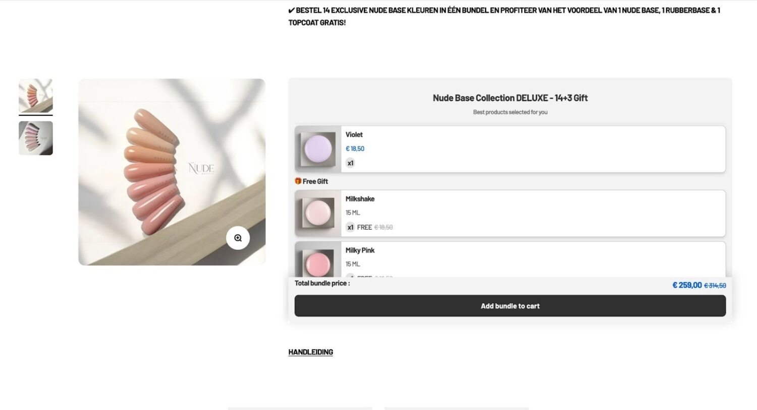Click the Violet product name

pos(354,134)
